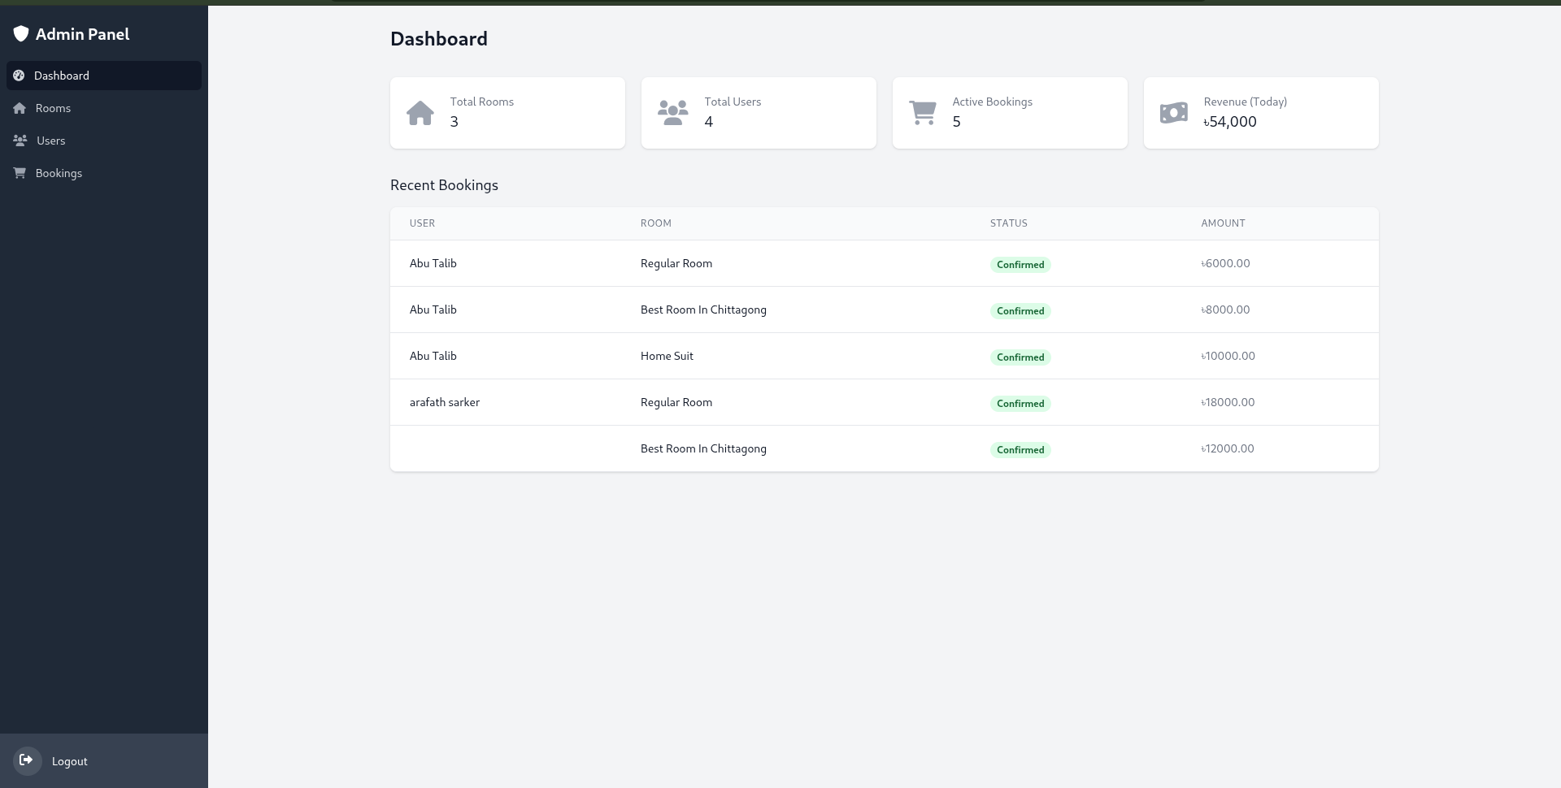The width and height of the screenshot is (1561, 788).
Task: Open the Bookings section from the sidebar
Action: pyautogui.click(x=59, y=172)
